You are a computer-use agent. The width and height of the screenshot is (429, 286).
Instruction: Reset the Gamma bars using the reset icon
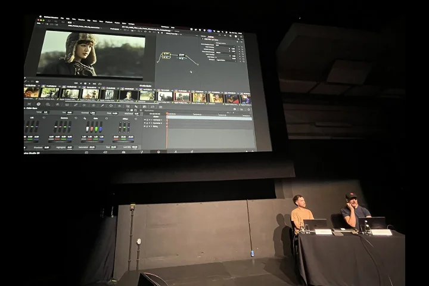[x=76, y=118]
